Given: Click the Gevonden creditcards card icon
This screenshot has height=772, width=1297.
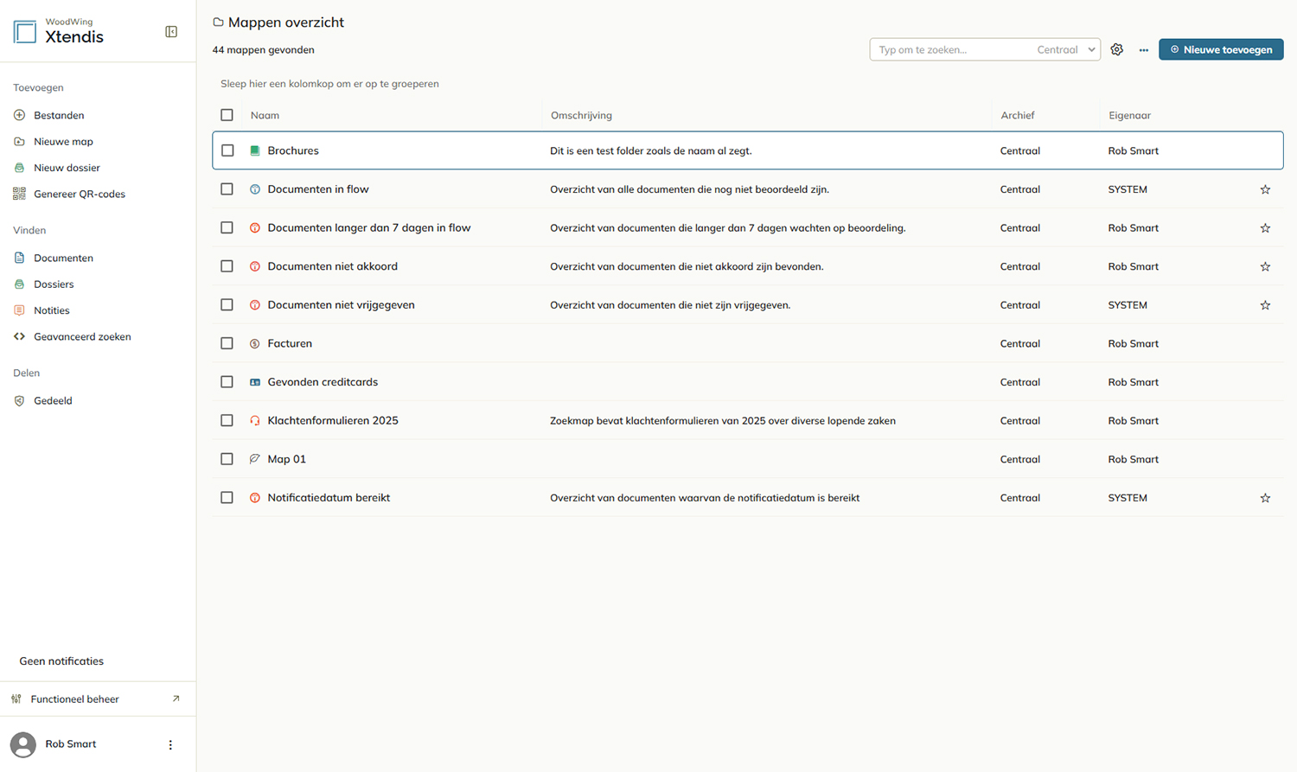Looking at the screenshot, I should tap(255, 382).
